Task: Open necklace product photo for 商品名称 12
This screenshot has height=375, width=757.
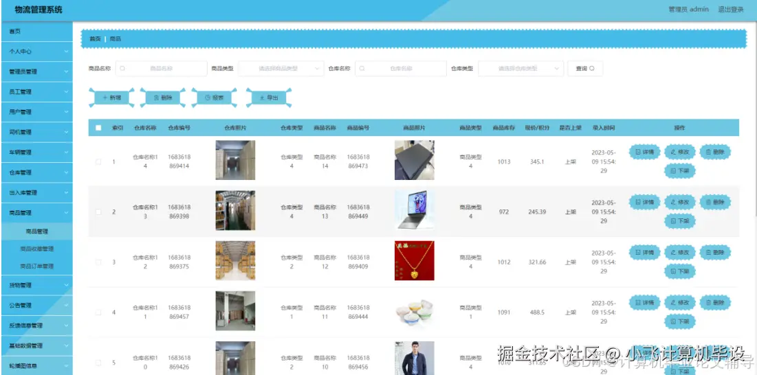Action: (414, 261)
